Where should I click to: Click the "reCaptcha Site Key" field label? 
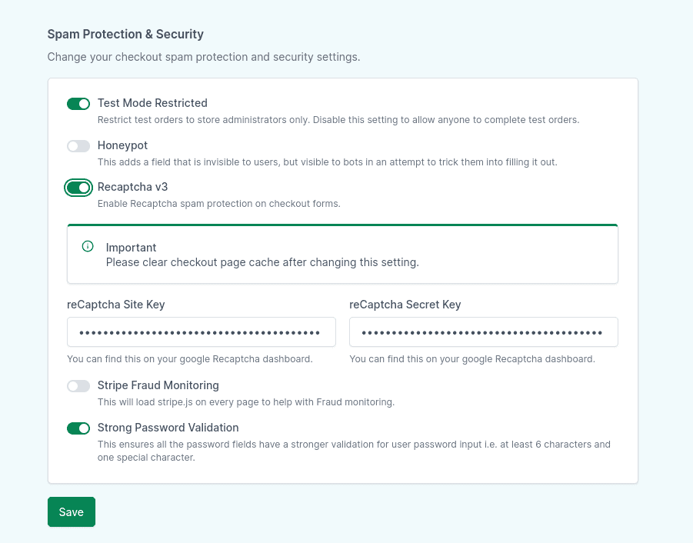click(116, 305)
